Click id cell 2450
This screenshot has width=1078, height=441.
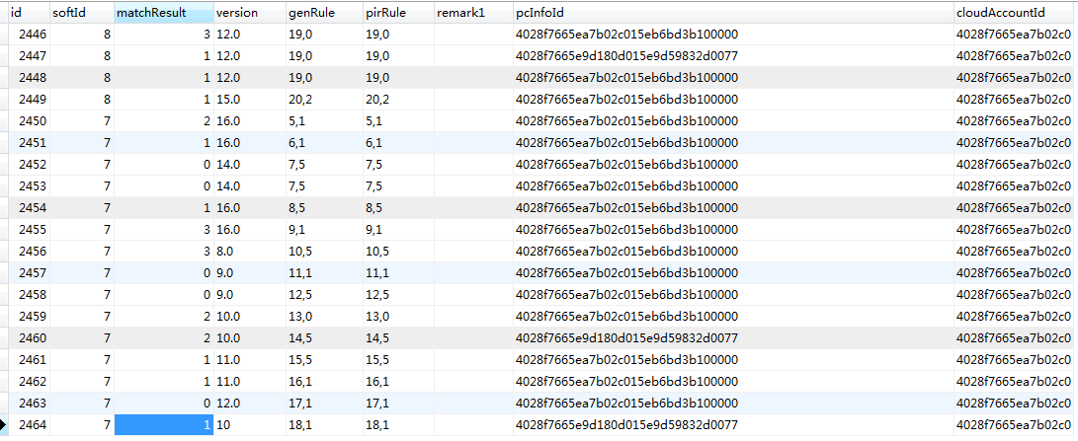pyautogui.click(x=29, y=121)
